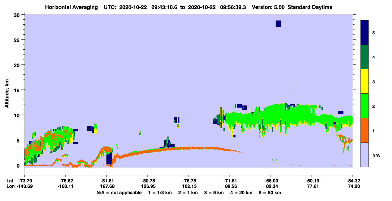
Task: Click 'Standard Daytime' in the title
Action: coord(310,7)
